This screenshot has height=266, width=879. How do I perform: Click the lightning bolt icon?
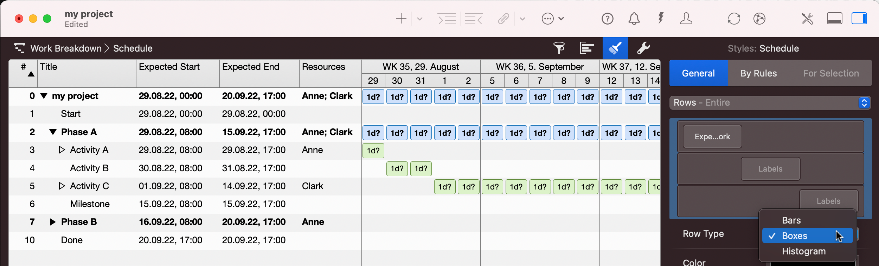[x=661, y=18]
